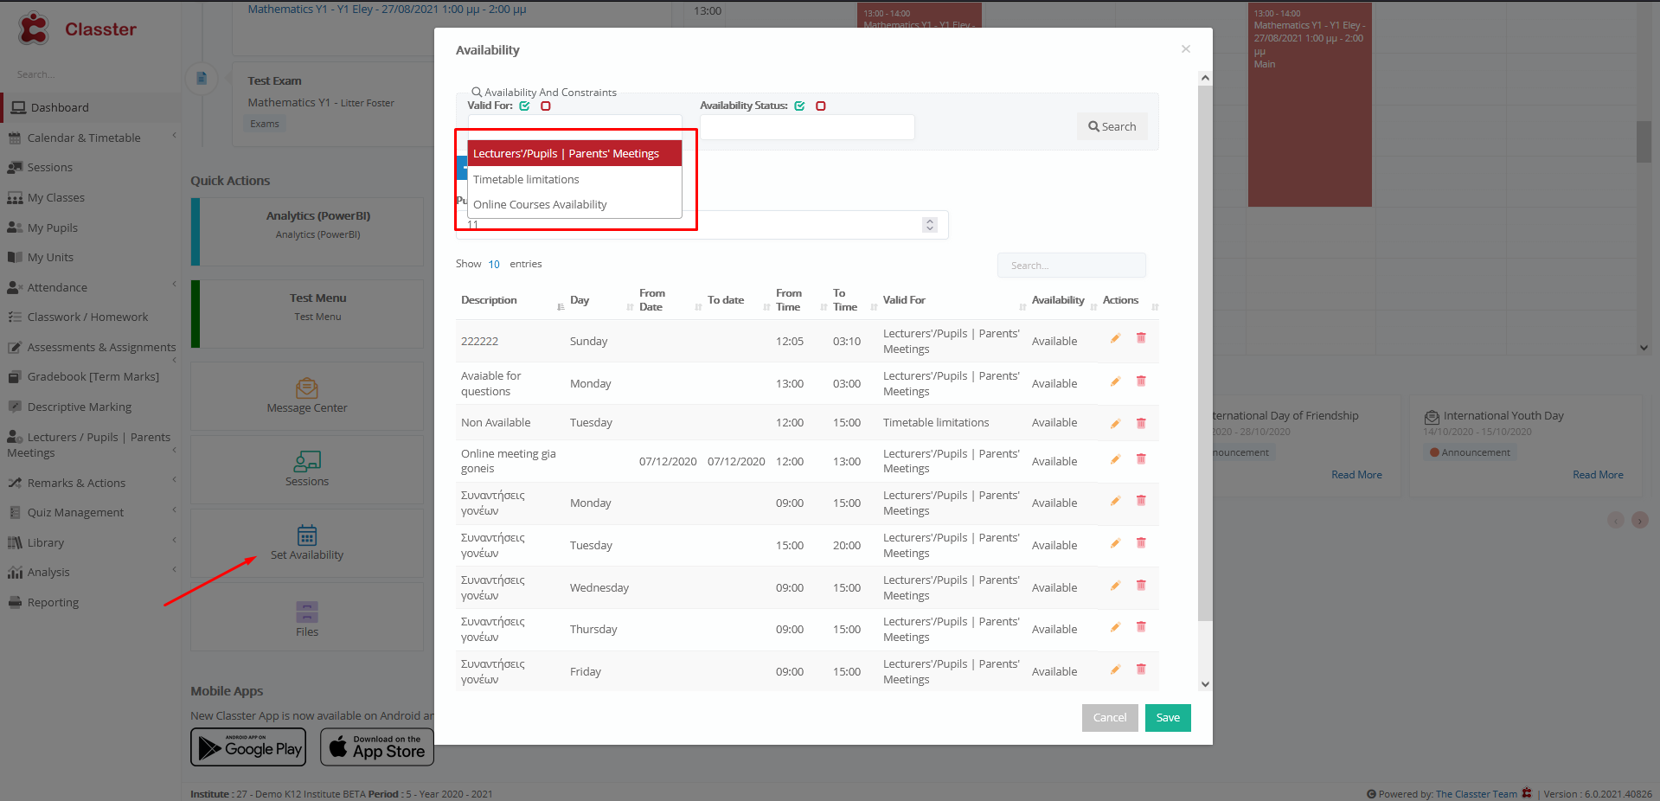Read More about International Youth Day
The width and height of the screenshot is (1660, 801).
pos(1598,475)
